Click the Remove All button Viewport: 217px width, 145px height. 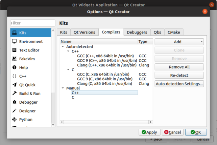[179, 67]
